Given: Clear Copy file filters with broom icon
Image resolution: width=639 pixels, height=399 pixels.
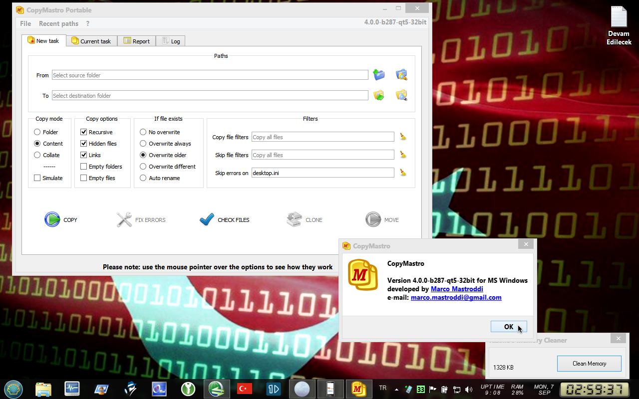Looking at the screenshot, I should point(403,137).
